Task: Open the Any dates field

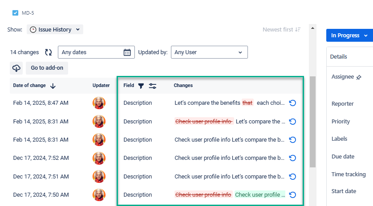Action: click(96, 52)
